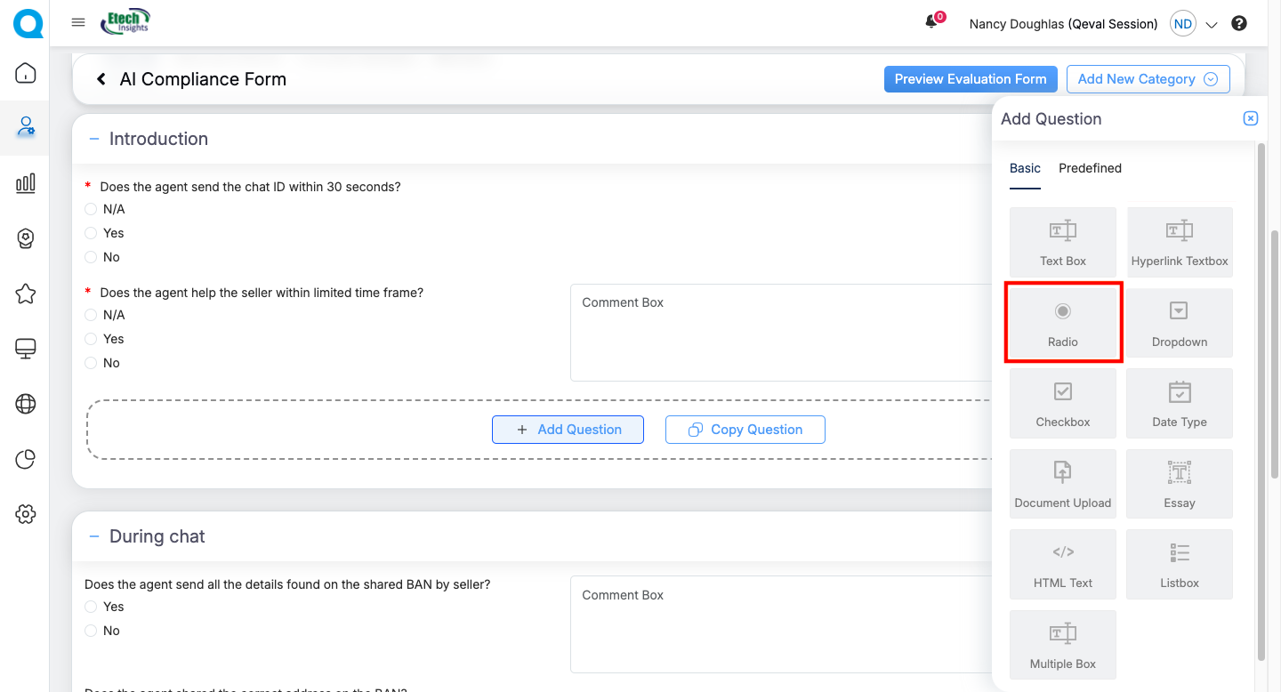1281x692 pixels.
Task: Click the Preview Evaluation Form button
Action: [970, 79]
